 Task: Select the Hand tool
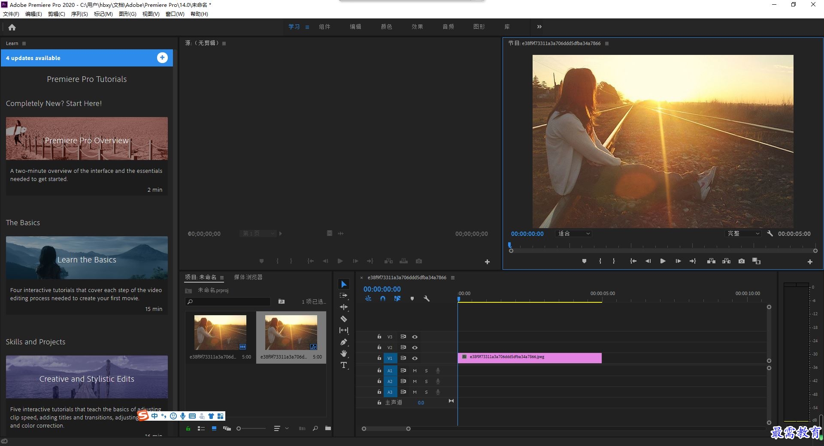click(344, 353)
